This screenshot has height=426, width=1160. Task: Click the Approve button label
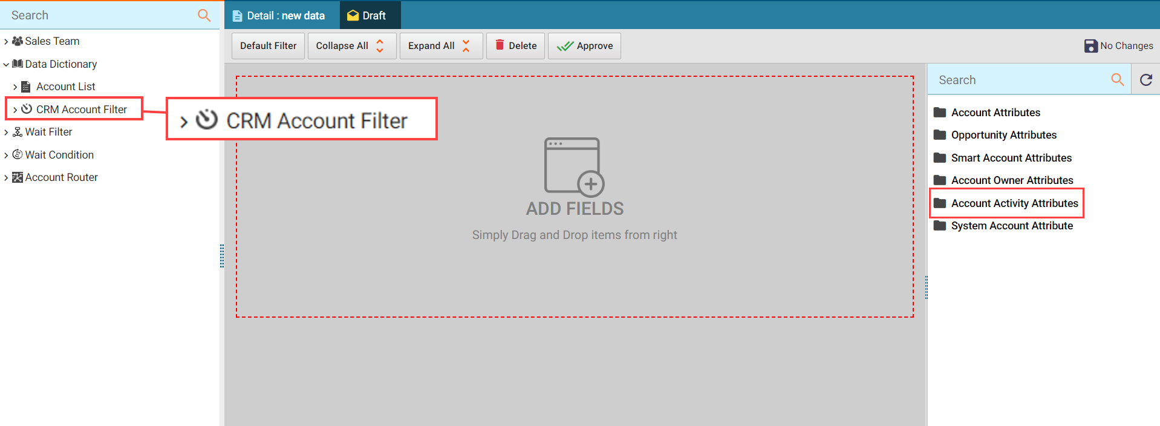click(595, 46)
